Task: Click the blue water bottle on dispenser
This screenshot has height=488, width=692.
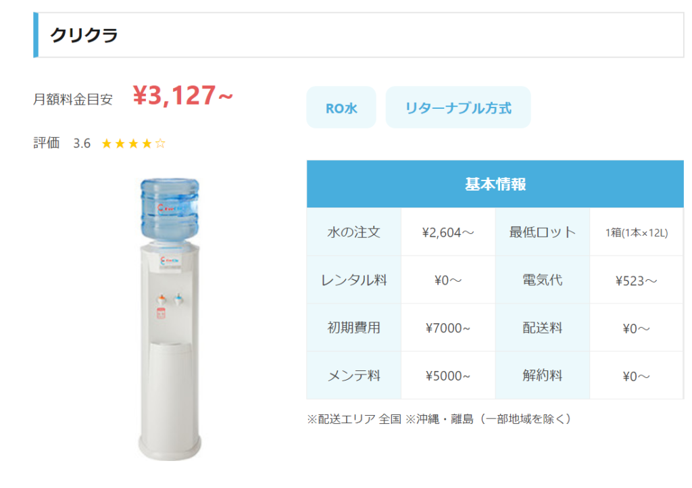Action: 170,210
